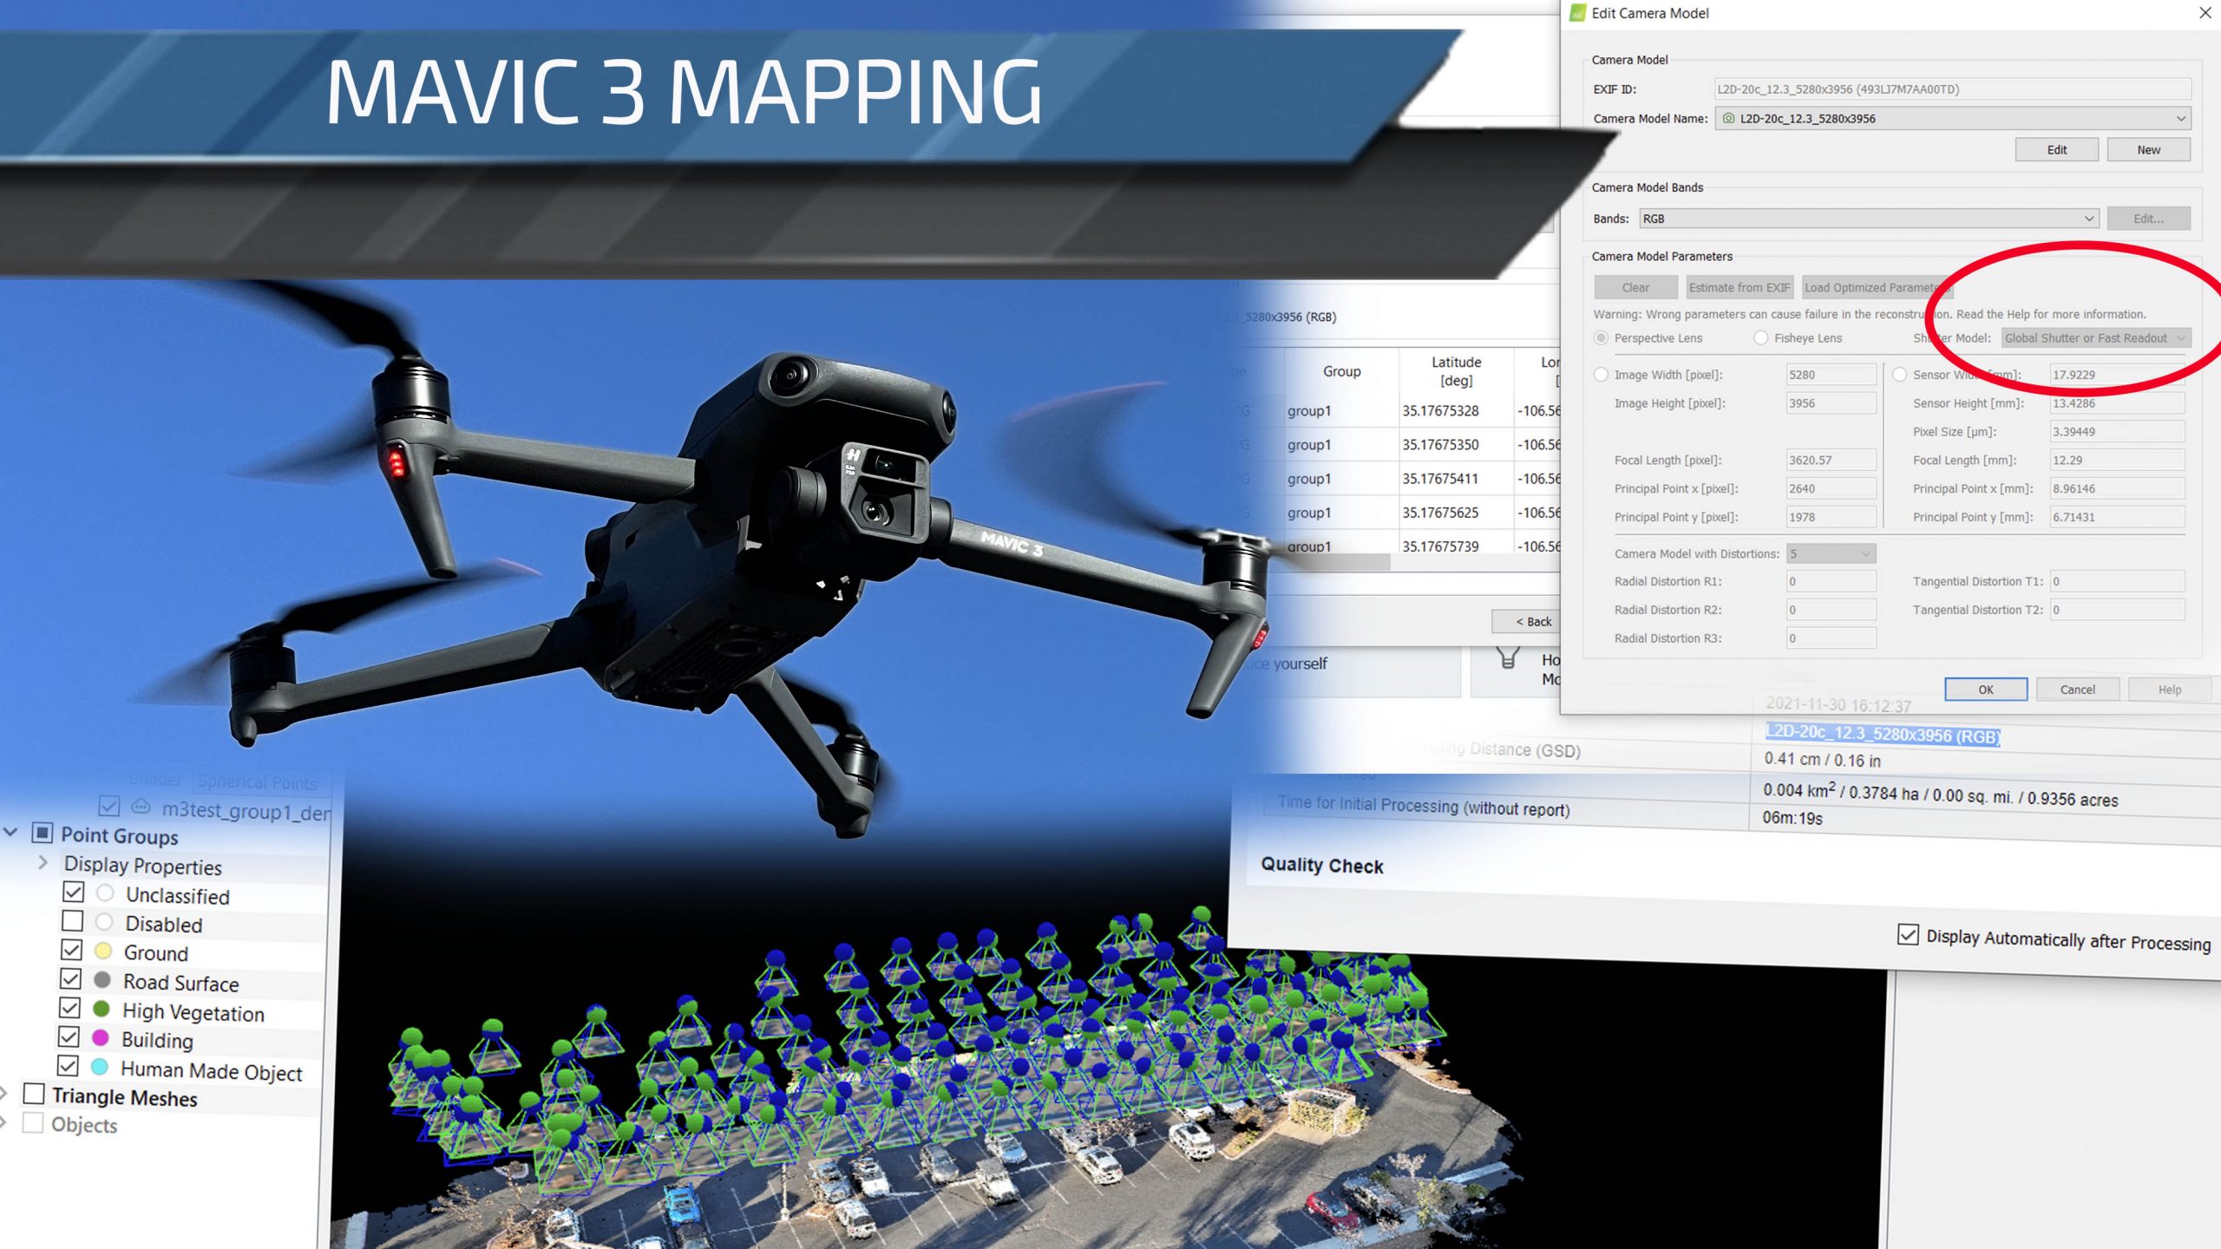The width and height of the screenshot is (2221, 1249).
Task: Collapse the Point Groups tree section
Action: [x=11, y=832]
